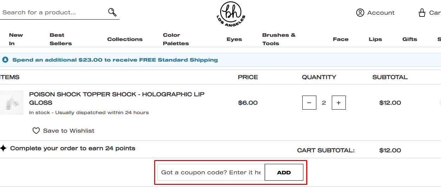Click the bell icon in the shipping banner
The image size is (441, 188).
(5, 60)
